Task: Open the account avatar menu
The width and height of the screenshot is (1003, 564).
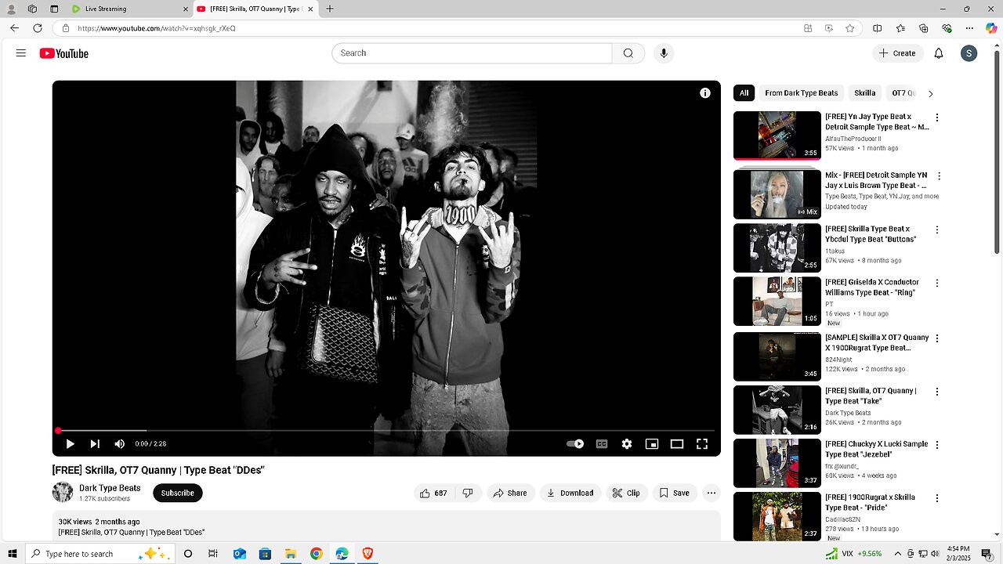Action: point(969,53)
